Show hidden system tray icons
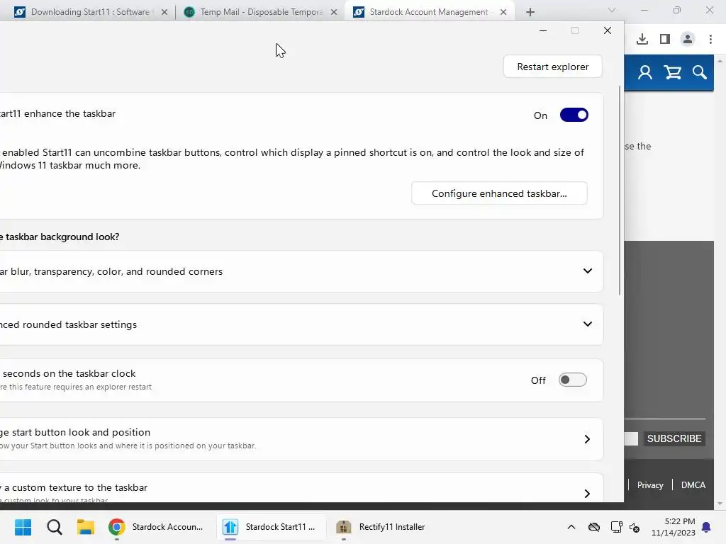The image size is (726, 544). click(571, 527)
